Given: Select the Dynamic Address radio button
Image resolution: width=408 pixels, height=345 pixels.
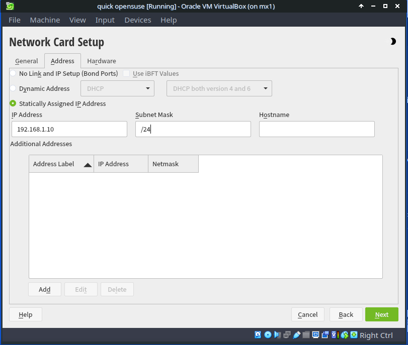Looking at the screenshot, I should tap(13, 88).
